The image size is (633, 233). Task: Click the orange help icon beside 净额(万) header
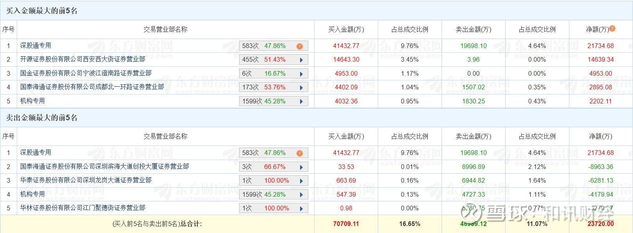(x=612, y=28)
